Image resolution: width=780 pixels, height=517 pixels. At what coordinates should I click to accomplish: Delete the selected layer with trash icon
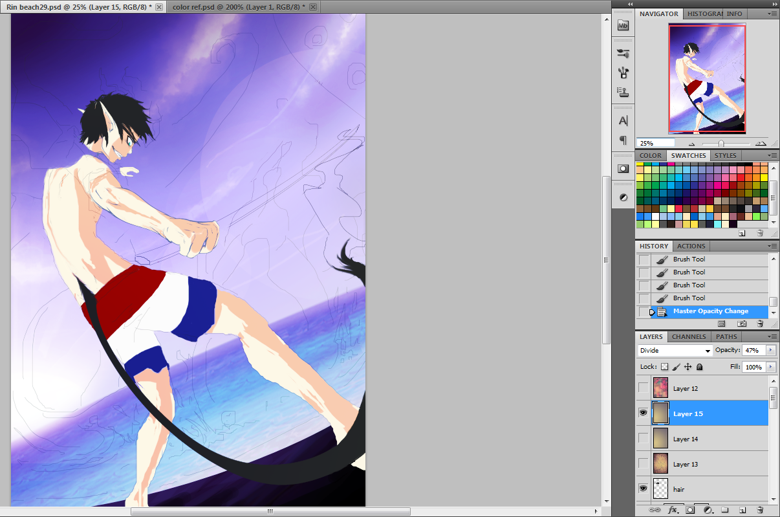[x=760, y=510]
